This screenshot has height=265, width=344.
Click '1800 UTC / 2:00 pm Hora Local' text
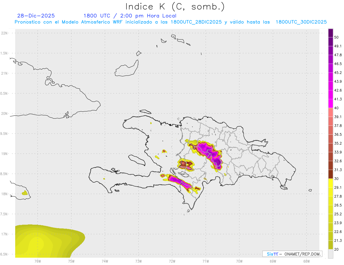(x=130, y=16)
